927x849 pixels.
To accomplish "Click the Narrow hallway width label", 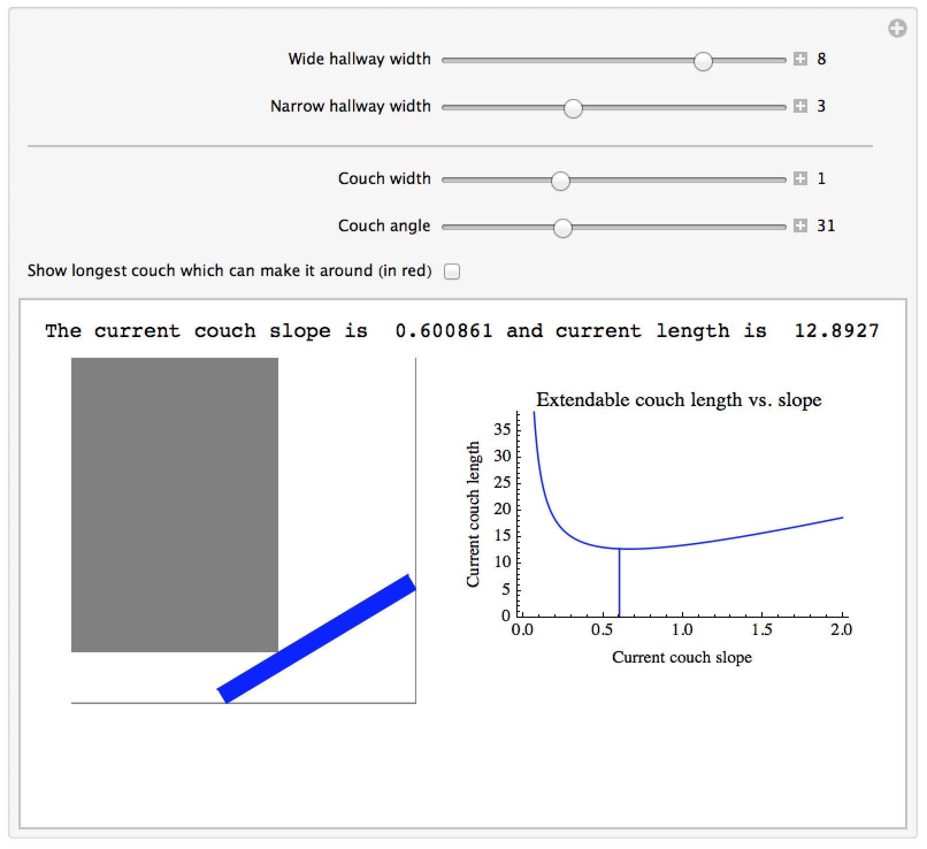I will click(351, 106).
